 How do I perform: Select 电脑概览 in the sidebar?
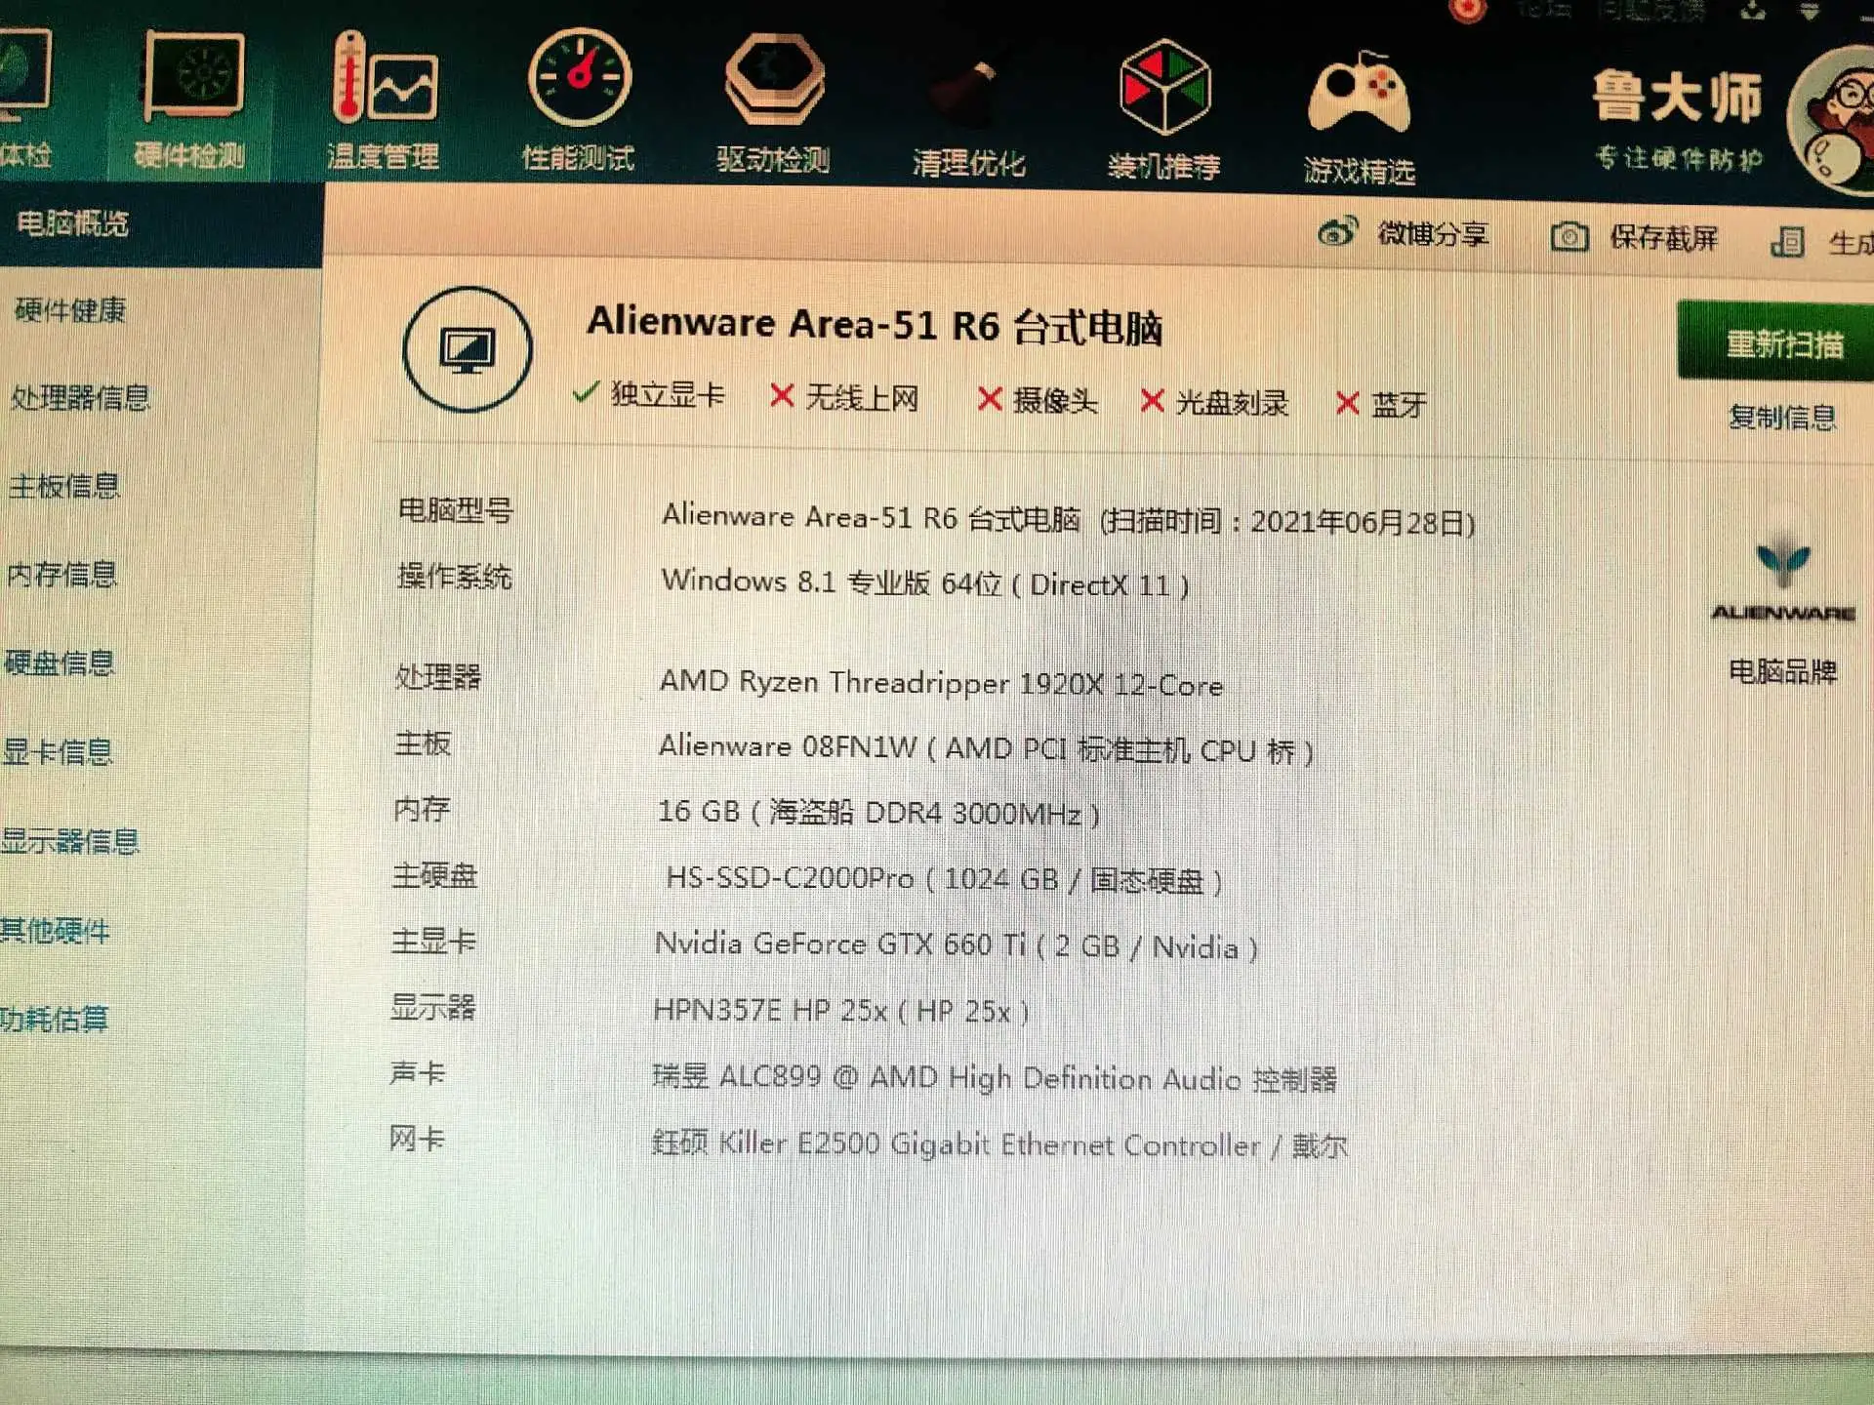pos(73,223)
